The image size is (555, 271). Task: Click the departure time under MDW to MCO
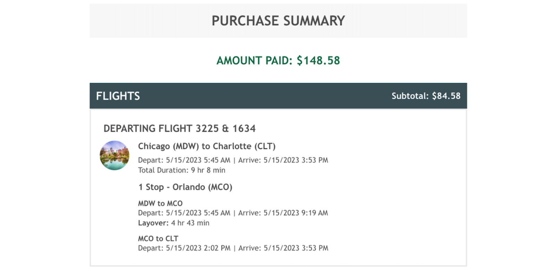click(217, 213)
